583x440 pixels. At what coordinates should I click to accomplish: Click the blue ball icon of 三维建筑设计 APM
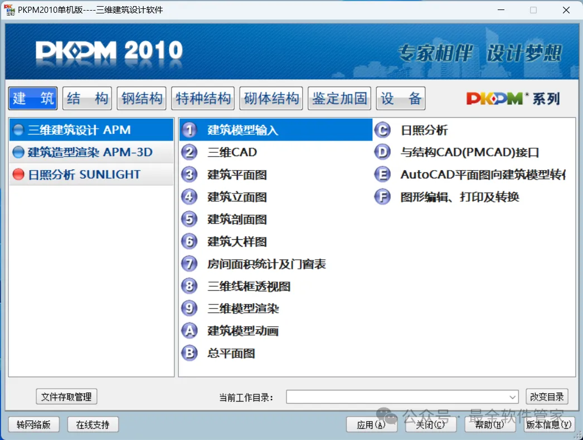[18, 130]
